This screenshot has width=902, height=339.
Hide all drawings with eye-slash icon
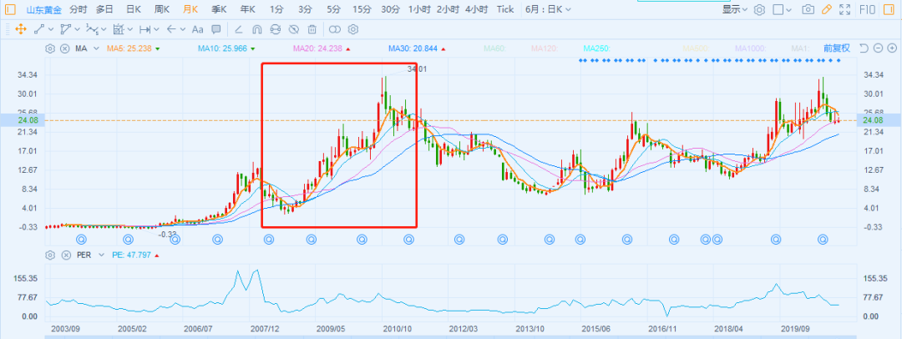tap(294, 28)
